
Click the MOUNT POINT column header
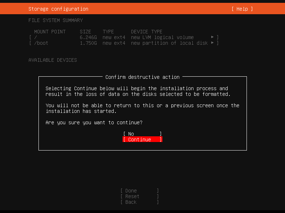tap(50, 32)
